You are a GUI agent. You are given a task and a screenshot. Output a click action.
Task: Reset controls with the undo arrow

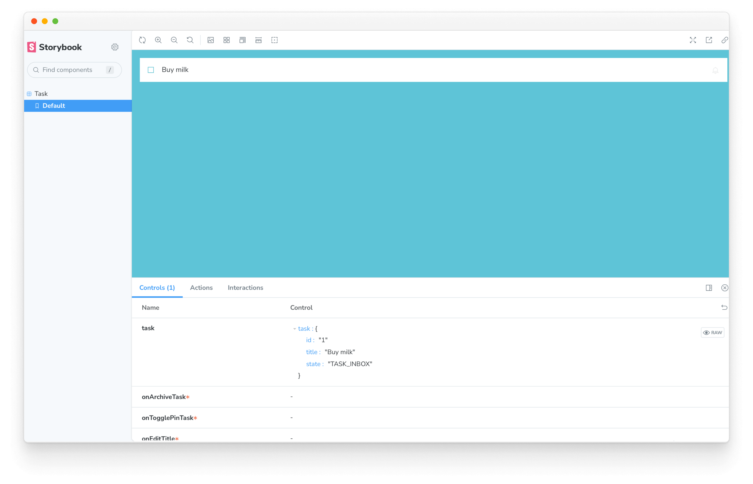pyautogui.click(x=724, y=307)
